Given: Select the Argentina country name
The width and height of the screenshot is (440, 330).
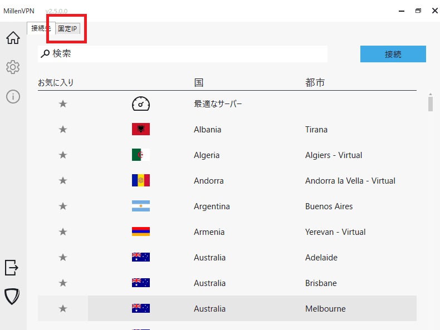Looking at the screenshot, I should (212, 206).
